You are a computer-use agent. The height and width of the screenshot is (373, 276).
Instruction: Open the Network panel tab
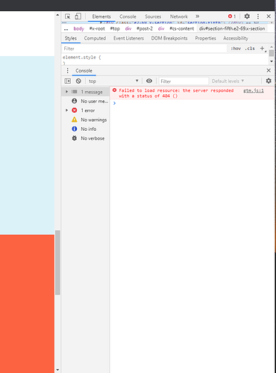(179, 16)
